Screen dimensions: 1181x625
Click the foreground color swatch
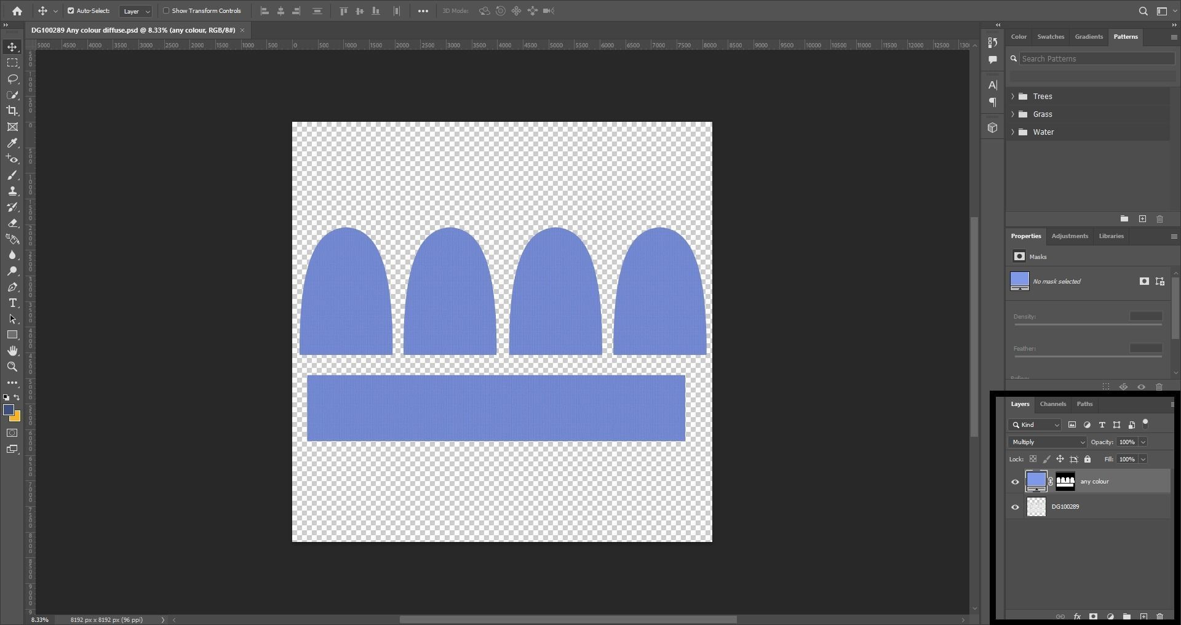pyautogui.click(x=9, y=410)
